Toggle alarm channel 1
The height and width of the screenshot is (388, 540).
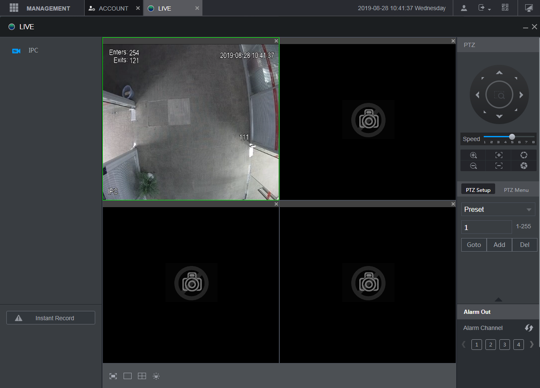(x=477, y=345)
